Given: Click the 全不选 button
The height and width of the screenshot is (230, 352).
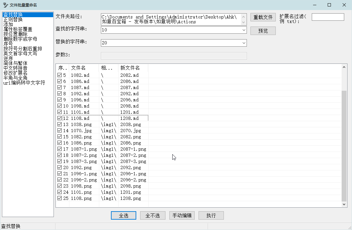Looking at the screenshot, I should point(153,215).
